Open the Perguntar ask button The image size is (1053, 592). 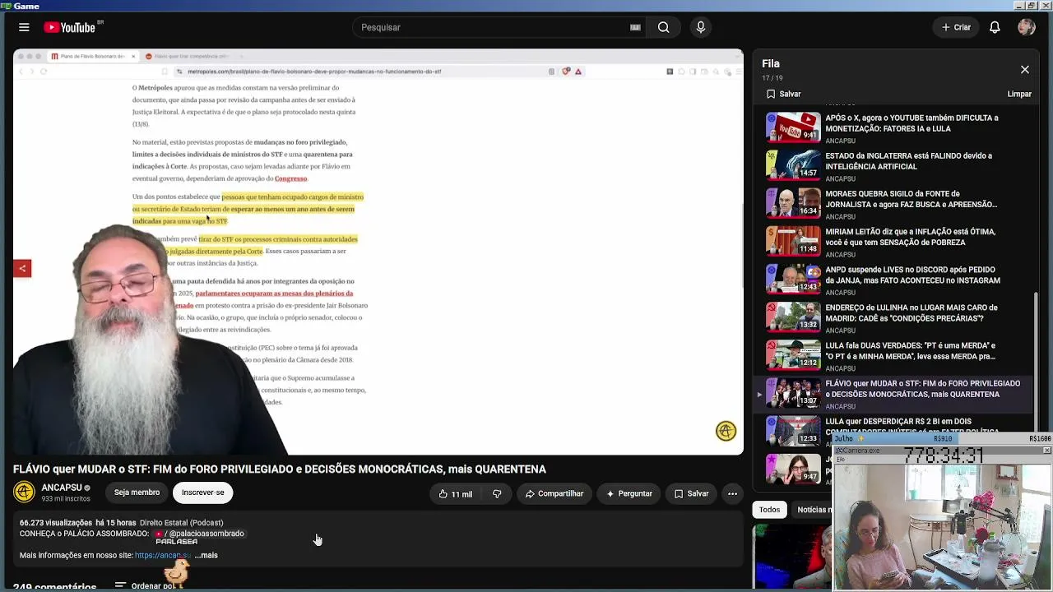(629, 493)
